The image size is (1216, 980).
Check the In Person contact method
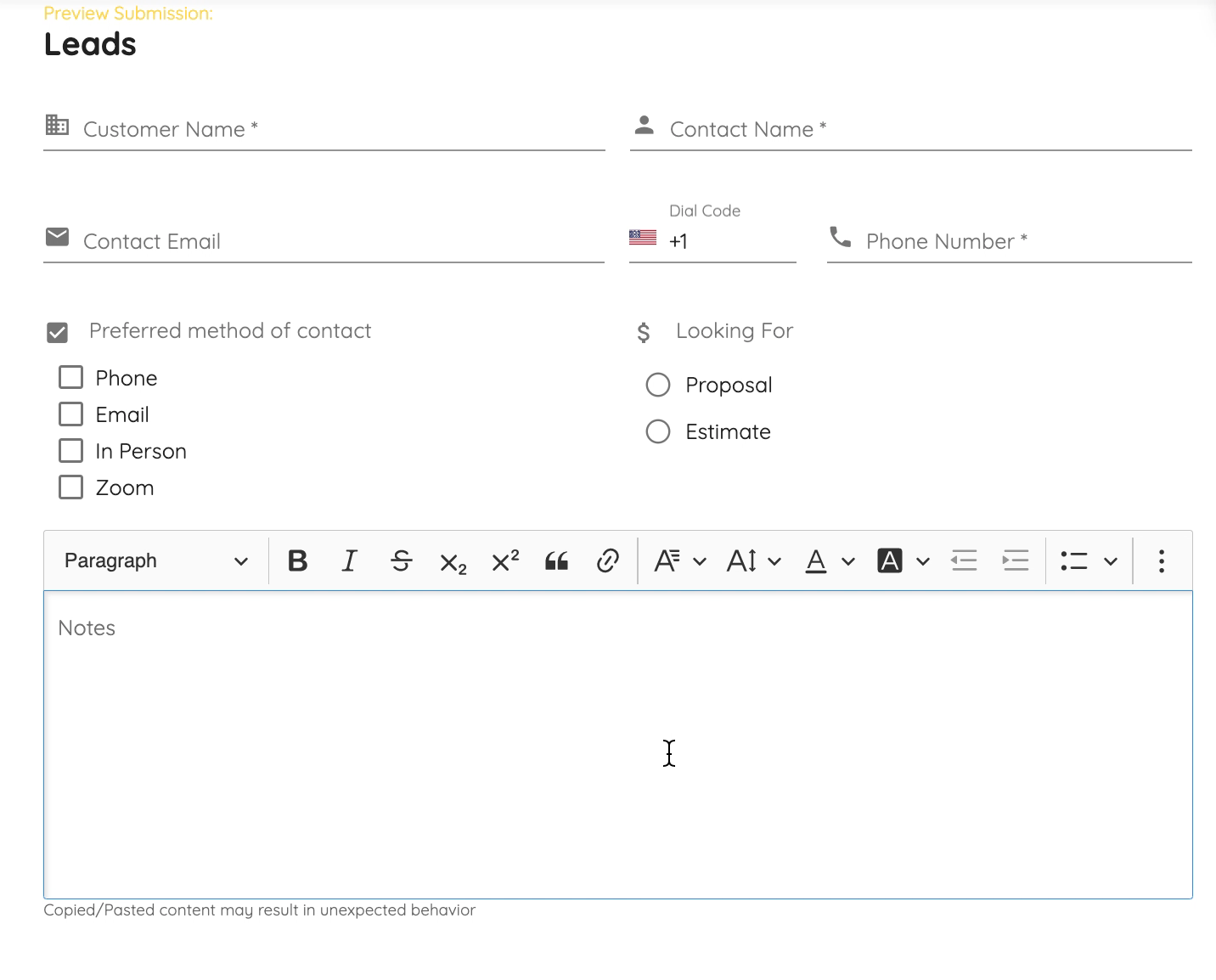click(x=70, y=450)
